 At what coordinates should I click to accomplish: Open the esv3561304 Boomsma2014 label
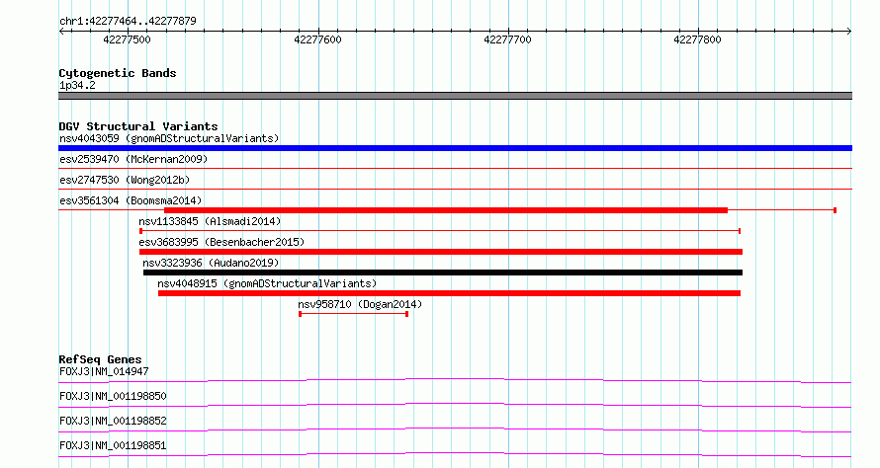pyautogui.click(x=131, y=200)
